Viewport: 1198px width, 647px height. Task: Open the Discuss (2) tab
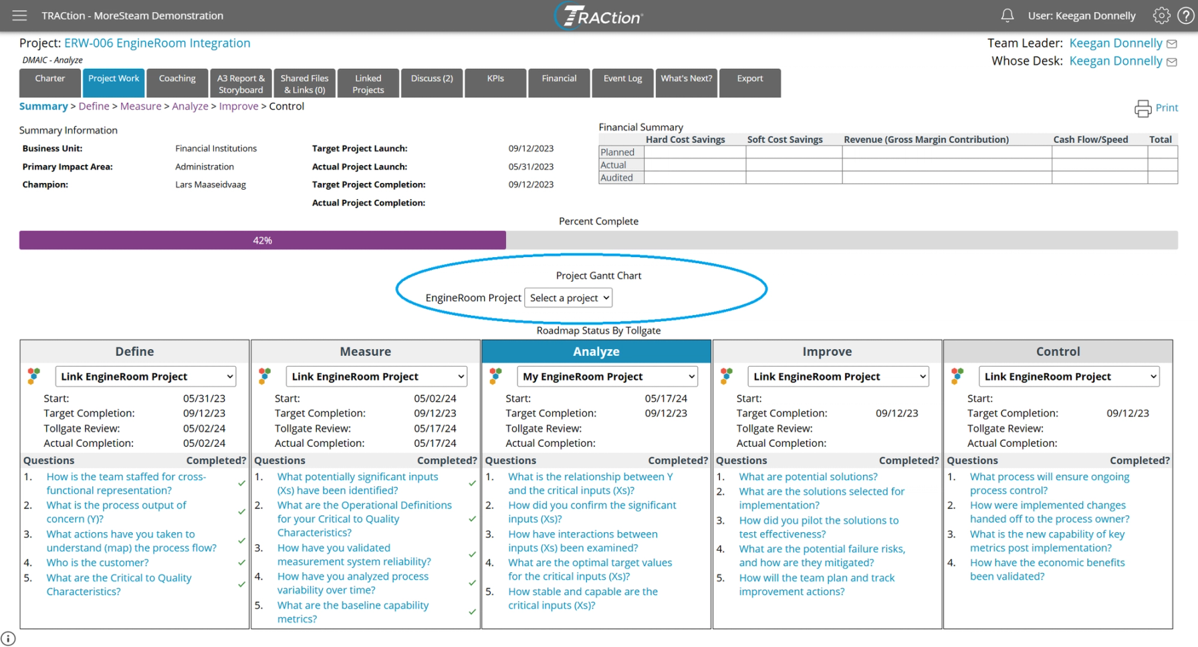coord(432,83)
